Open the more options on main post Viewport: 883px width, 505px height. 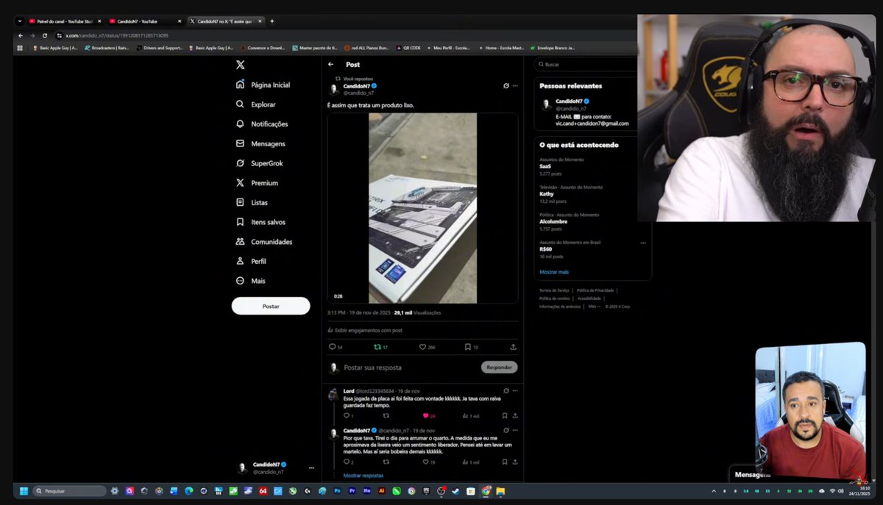[x=515, y=86]
